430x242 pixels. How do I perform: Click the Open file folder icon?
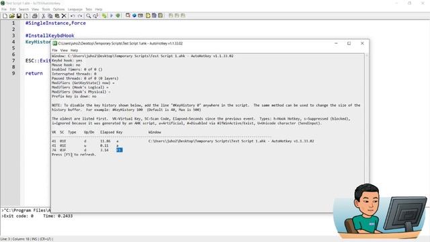(x=12, y=16)
